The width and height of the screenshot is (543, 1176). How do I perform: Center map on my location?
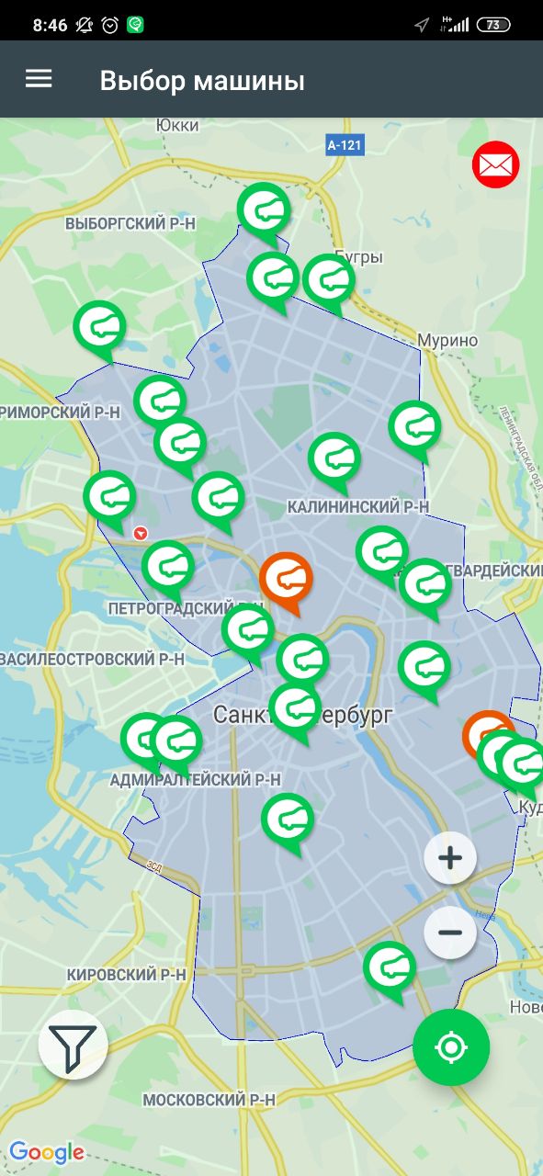pos(451,1047)
